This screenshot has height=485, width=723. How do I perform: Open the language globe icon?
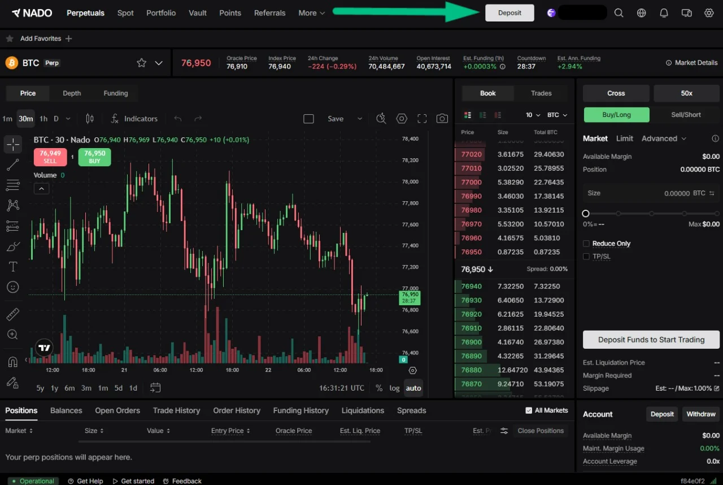point(642,13)
